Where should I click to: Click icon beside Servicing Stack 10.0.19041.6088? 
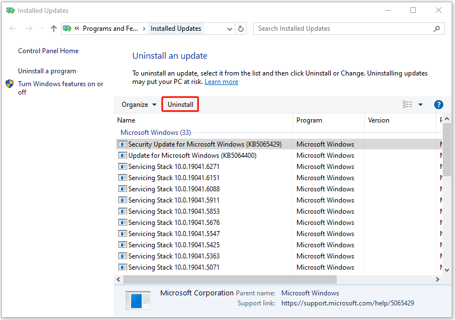(x=123, y=189)
